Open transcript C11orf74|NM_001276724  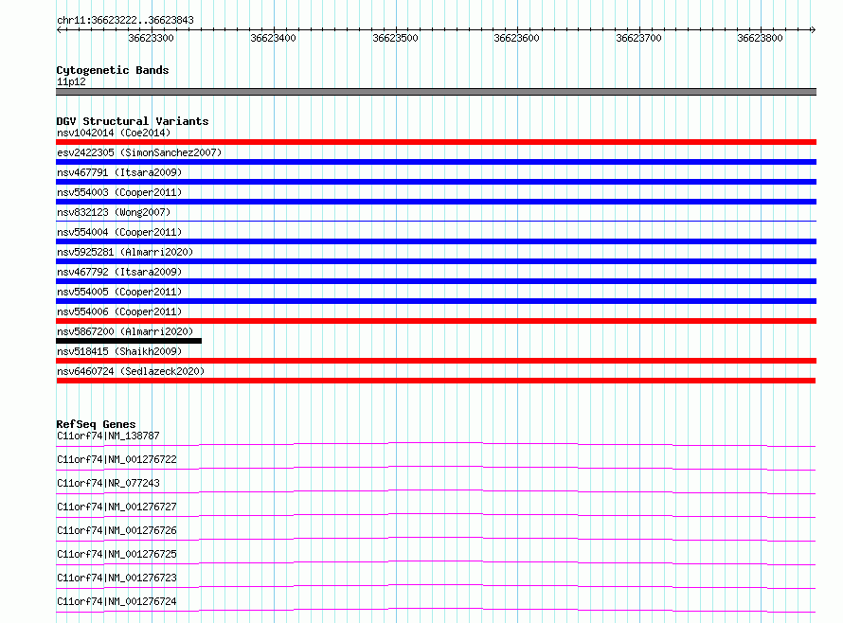(x=117, y=601)
